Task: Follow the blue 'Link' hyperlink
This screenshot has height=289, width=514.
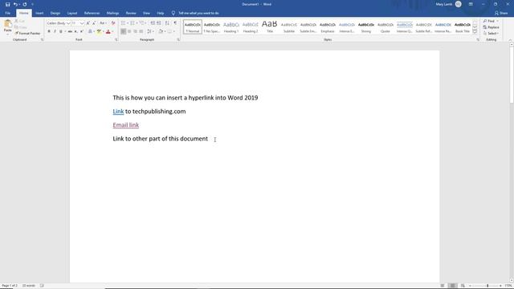Action: pyautogui.click(x=118, y=112)
